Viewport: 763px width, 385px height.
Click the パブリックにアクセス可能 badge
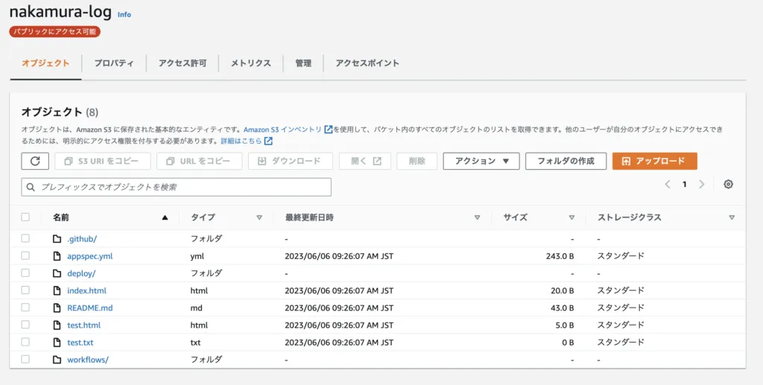pos(55,31)
